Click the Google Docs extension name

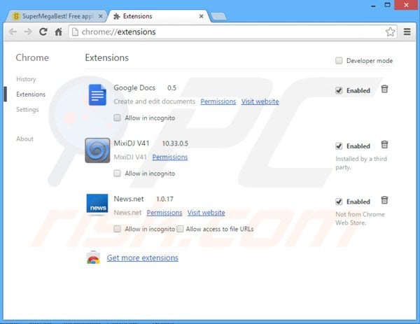click(x=134, y=87)
